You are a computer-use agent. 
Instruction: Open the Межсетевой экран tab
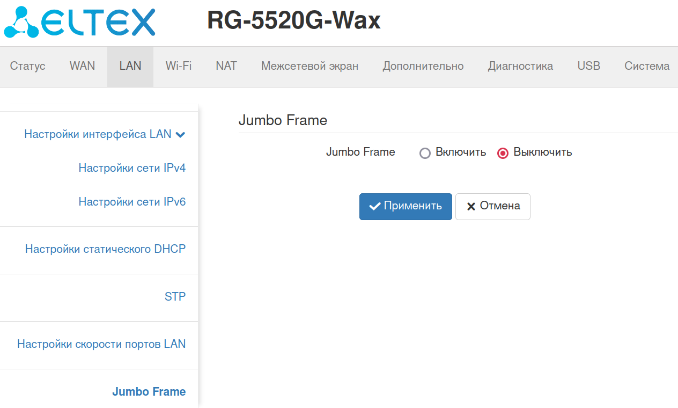pyautogui.click(x=310, y=66)
